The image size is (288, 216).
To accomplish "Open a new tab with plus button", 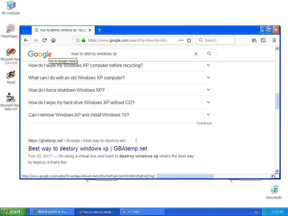I will (100, 30).
